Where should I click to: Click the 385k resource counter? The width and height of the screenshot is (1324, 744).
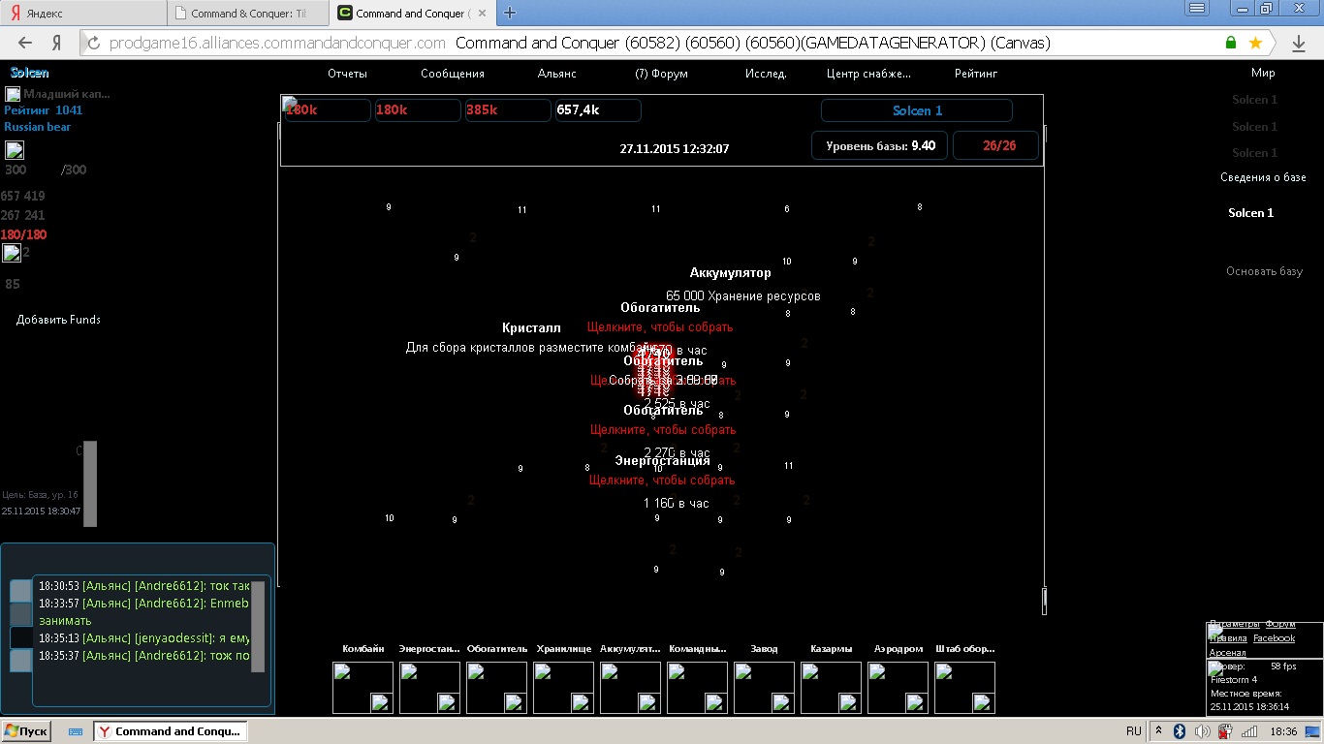(508, 110)
